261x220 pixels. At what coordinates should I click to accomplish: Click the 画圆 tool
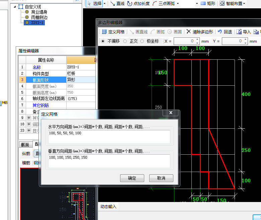(174, 32)
